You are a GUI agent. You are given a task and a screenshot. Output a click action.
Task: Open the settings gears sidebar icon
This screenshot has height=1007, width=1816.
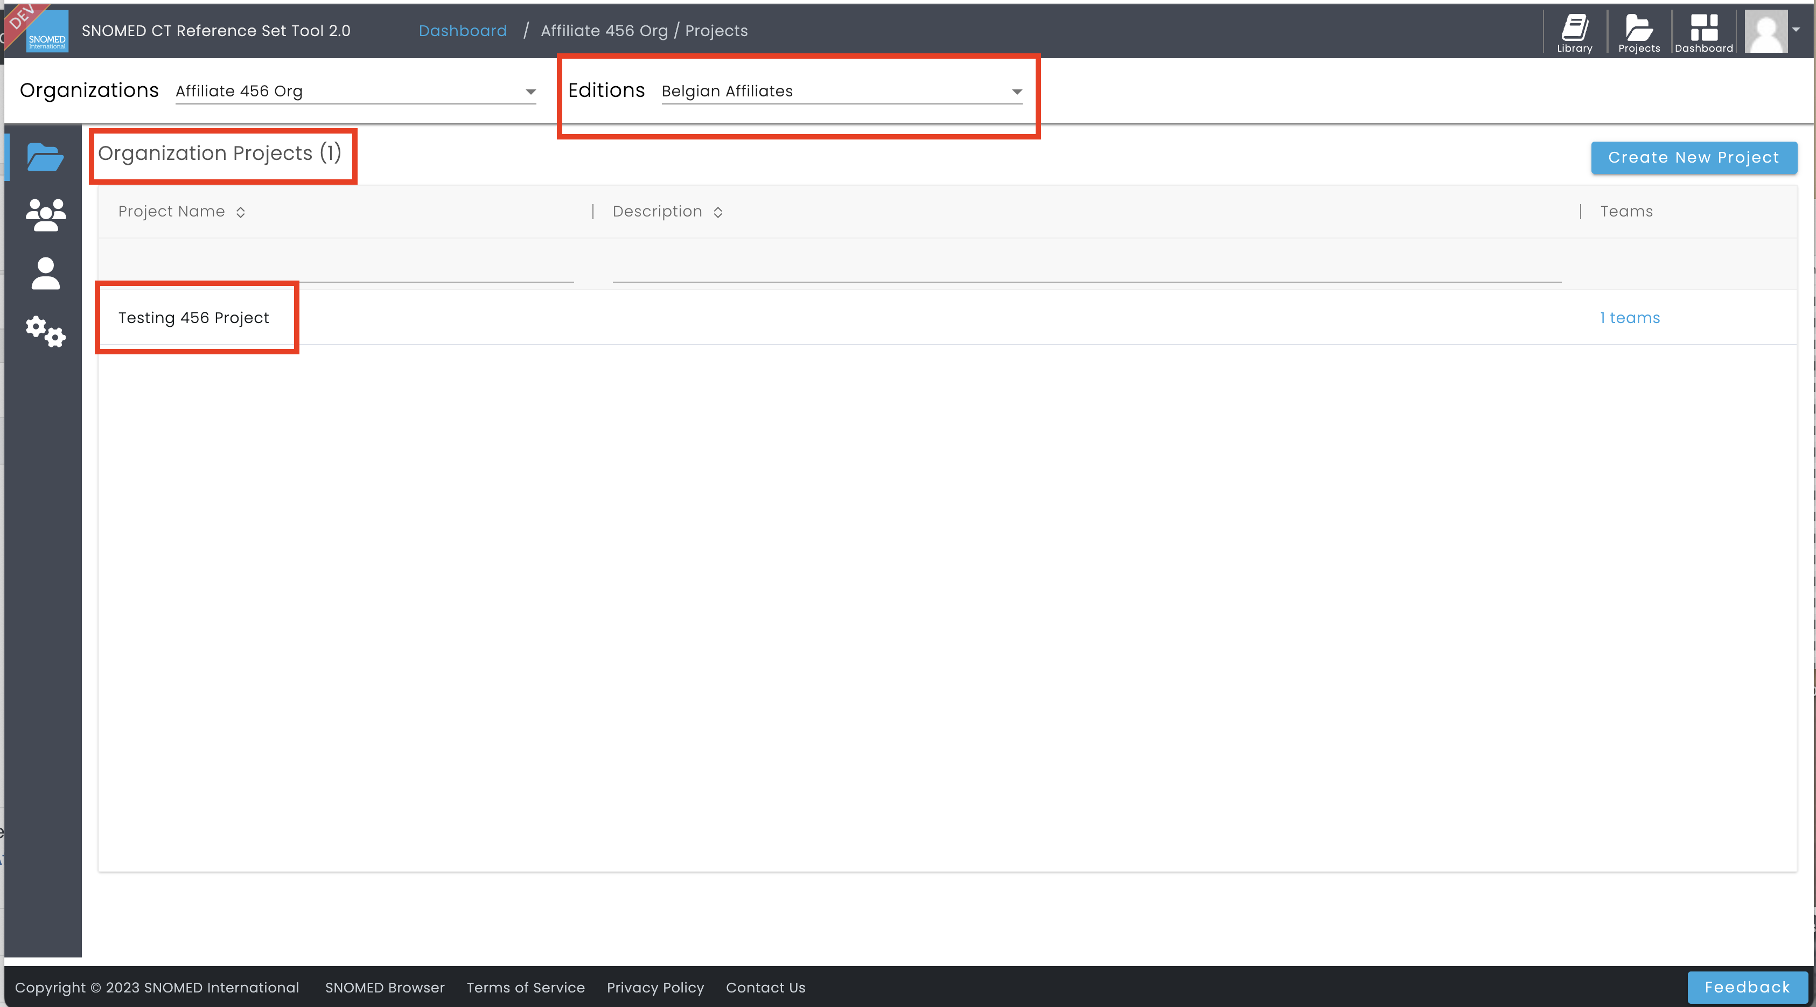46,331
